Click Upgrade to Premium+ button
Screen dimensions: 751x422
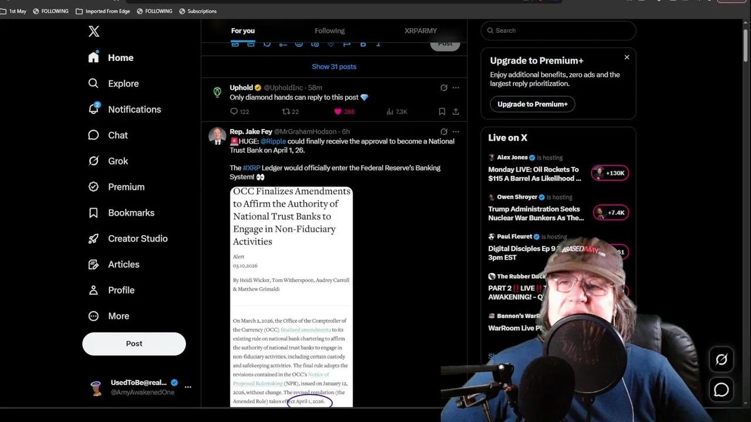coord(532,104)
